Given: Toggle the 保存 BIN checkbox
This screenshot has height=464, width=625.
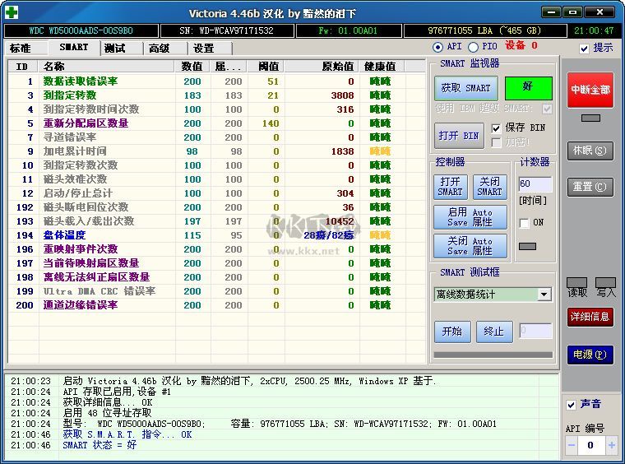Looking at the screenshot, I should (496, 128).
